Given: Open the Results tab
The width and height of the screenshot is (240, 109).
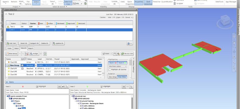Looking at the screenshot, I should [x=24, y=48].
